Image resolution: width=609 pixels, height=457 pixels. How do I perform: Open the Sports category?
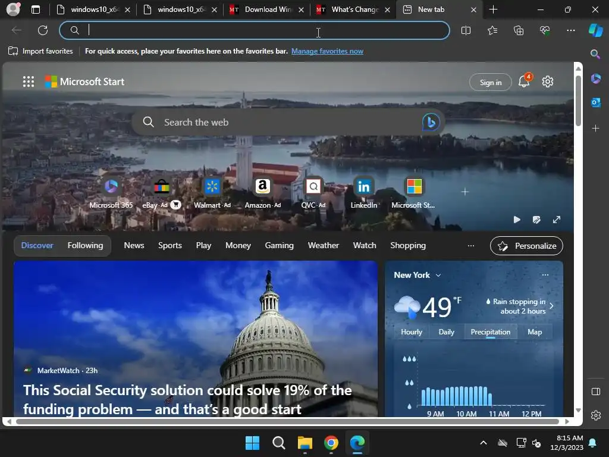(x=169, y=245)
